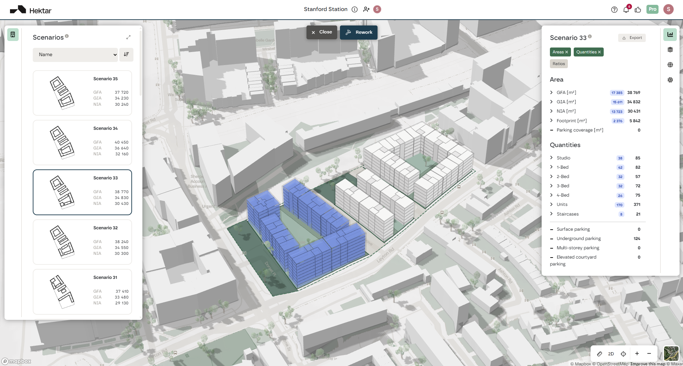Toggle the Ratios filter chip
This screenshot has width=683, height=366.
[x=559, y=64]
